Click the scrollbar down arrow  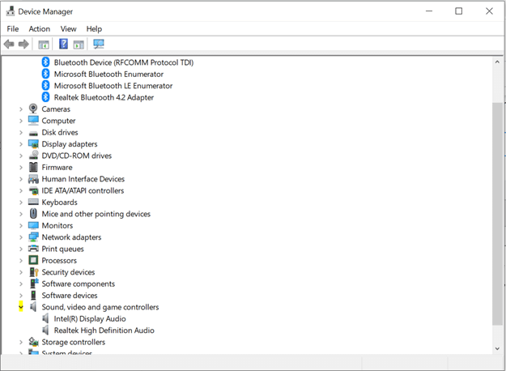pos(497,348)
